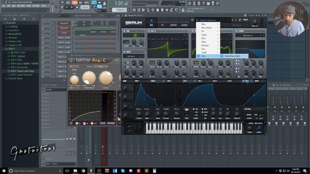
Task: Select the ENV 1 tab
Action: coord(137,81)
